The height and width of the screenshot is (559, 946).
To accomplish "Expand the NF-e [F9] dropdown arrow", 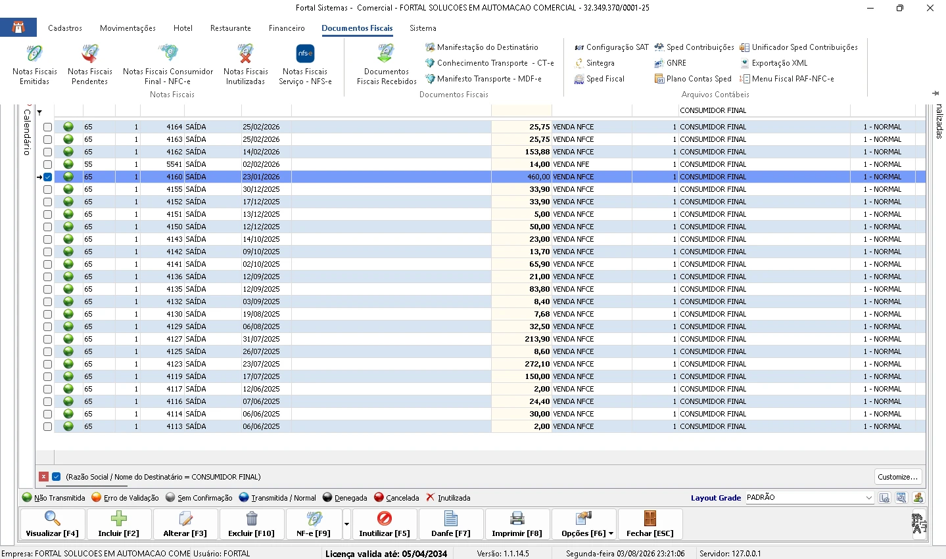I will [346, 524].
